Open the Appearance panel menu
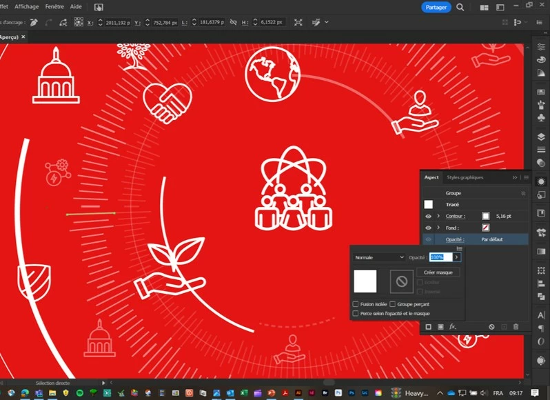The width and height of the screenshot is (550, 400). coord(526,177)
